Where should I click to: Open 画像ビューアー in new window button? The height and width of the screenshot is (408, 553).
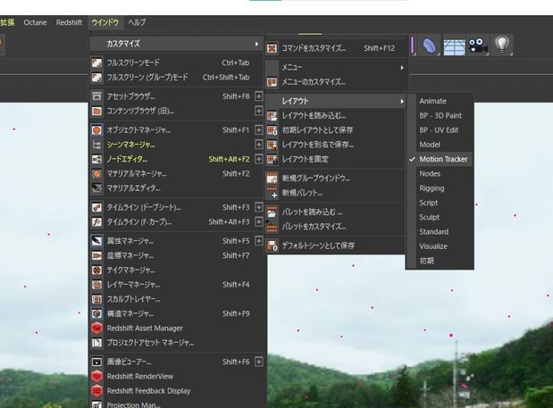(259, 362)
